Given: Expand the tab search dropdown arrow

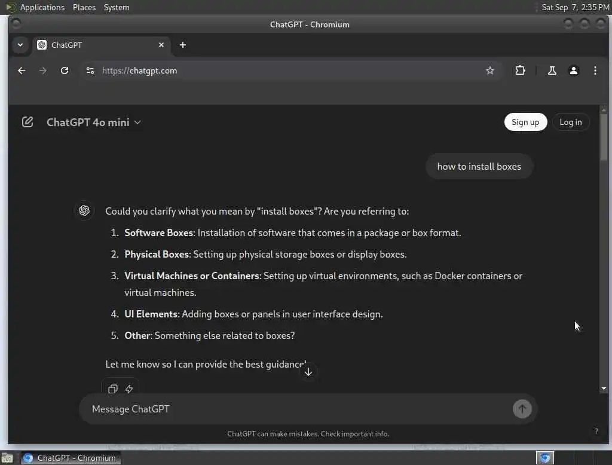Looking at the screenshot, I should [x=20, y=45].
